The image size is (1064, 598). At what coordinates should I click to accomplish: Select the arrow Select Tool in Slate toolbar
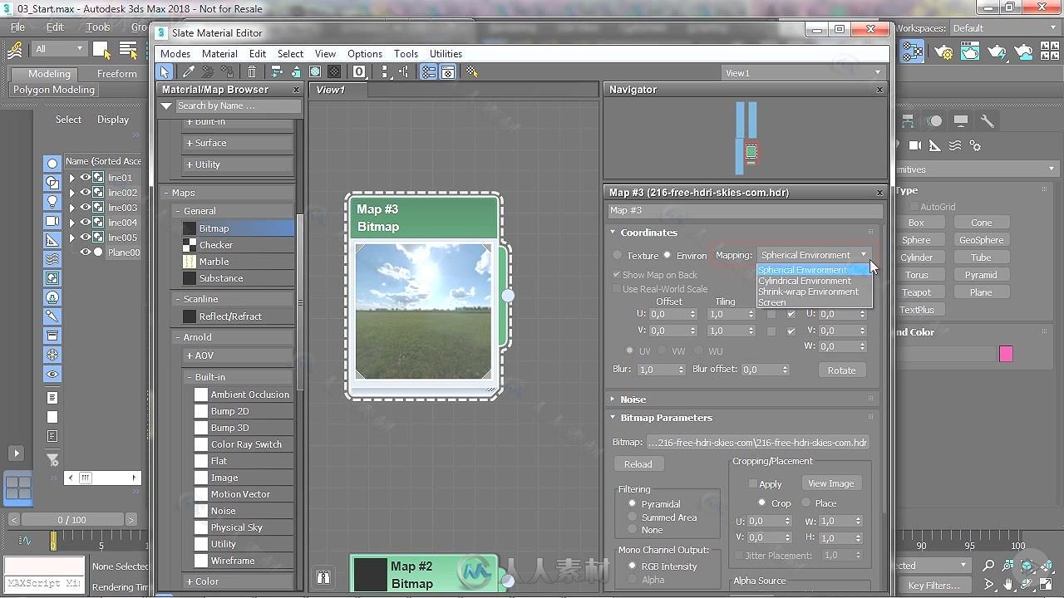(165, 72)
